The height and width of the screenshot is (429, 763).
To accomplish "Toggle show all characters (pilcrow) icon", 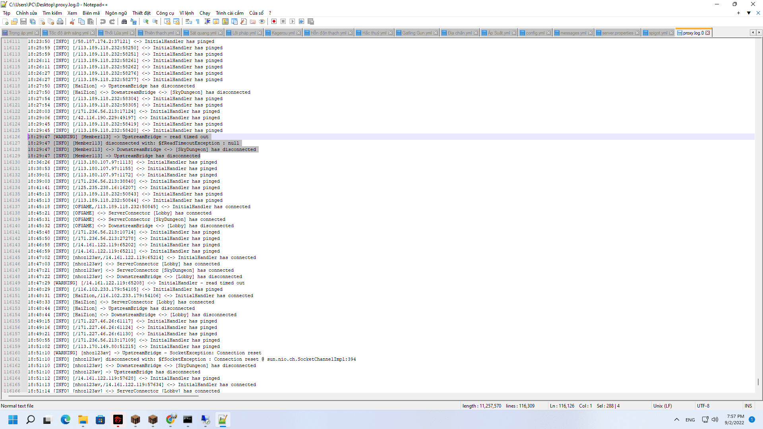I will 198,21.
